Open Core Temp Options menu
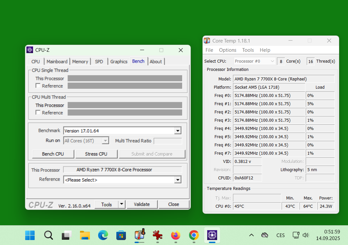This screenshot has width=348, height=245. (x=228, y=50)
